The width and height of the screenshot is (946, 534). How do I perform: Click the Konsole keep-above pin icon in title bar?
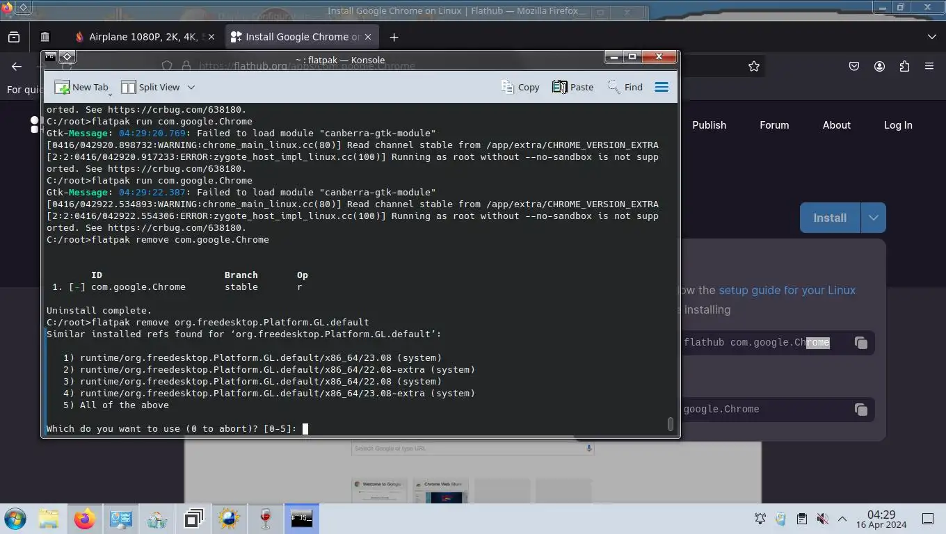click(x=67, y=57)
